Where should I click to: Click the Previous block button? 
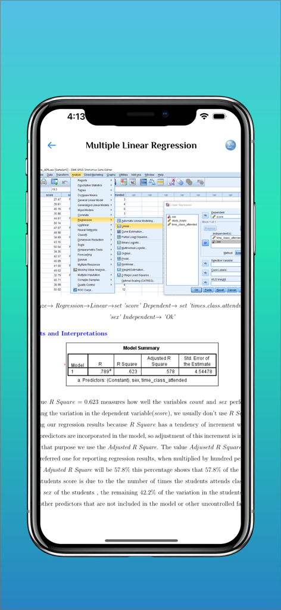[x=210, y=228]
